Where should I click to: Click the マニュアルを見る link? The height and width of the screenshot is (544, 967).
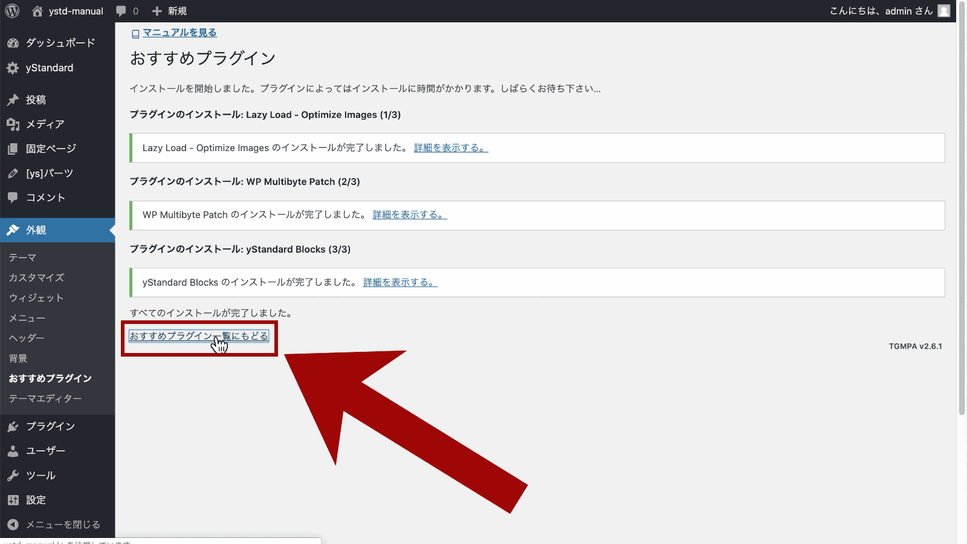pyautogui.click(x=179, y=33)
